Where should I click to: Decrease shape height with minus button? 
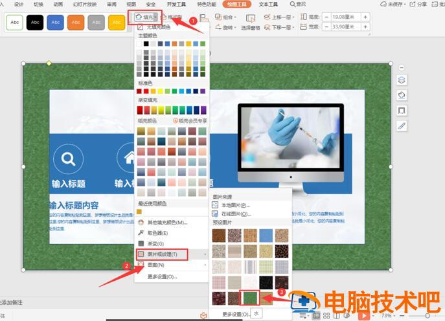326,17
